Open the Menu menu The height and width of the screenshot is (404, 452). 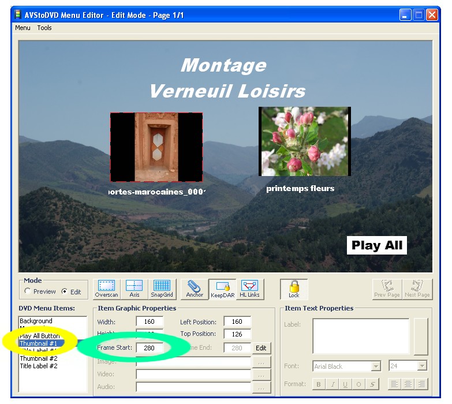tap(23, 28)
